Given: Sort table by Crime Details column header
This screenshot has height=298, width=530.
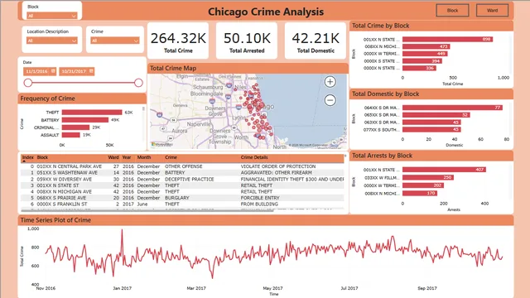Looking at the screenshot, I should click(254, 157).
